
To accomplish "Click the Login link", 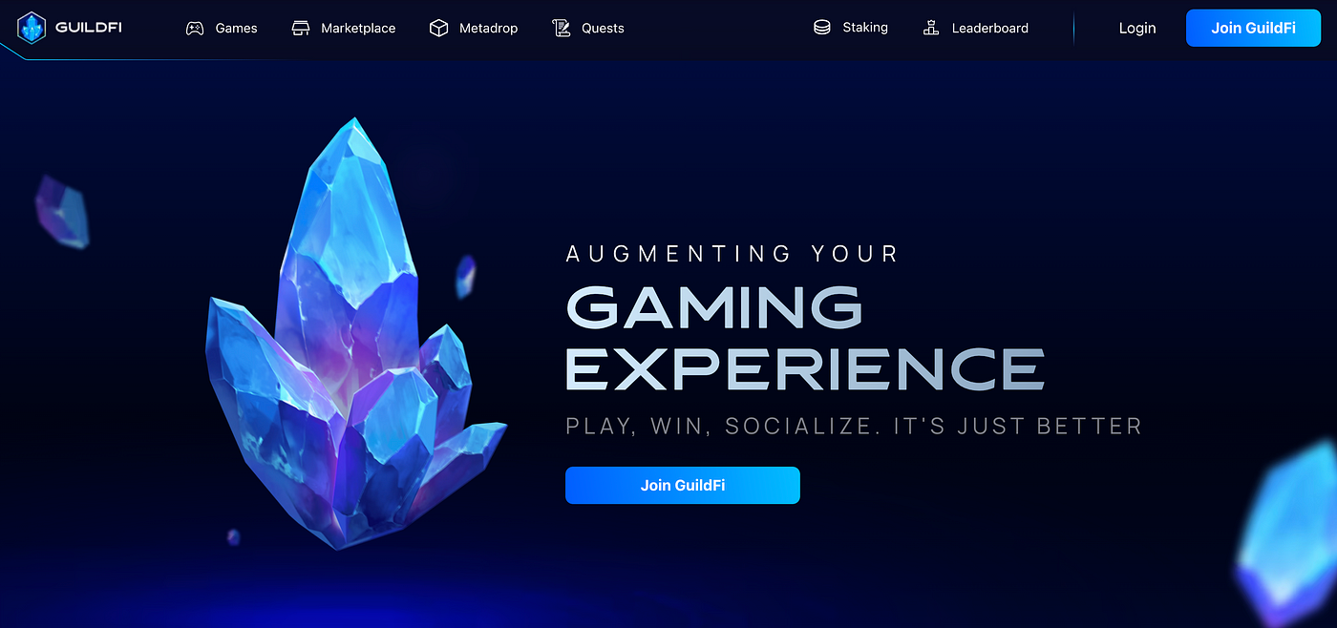I will tap(1137, 28).
